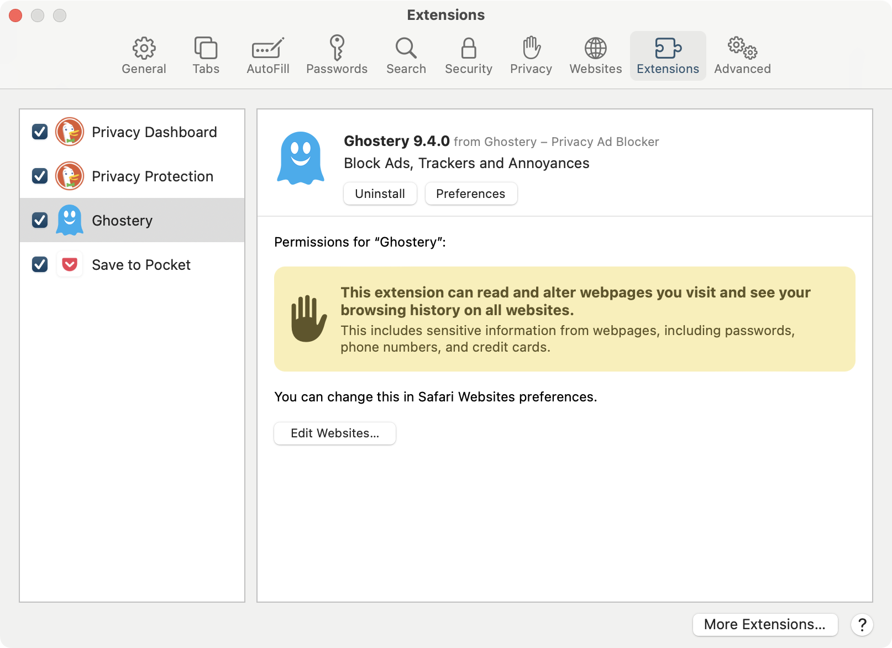Uncheck the Privacy Protection extension

[40, 176]
